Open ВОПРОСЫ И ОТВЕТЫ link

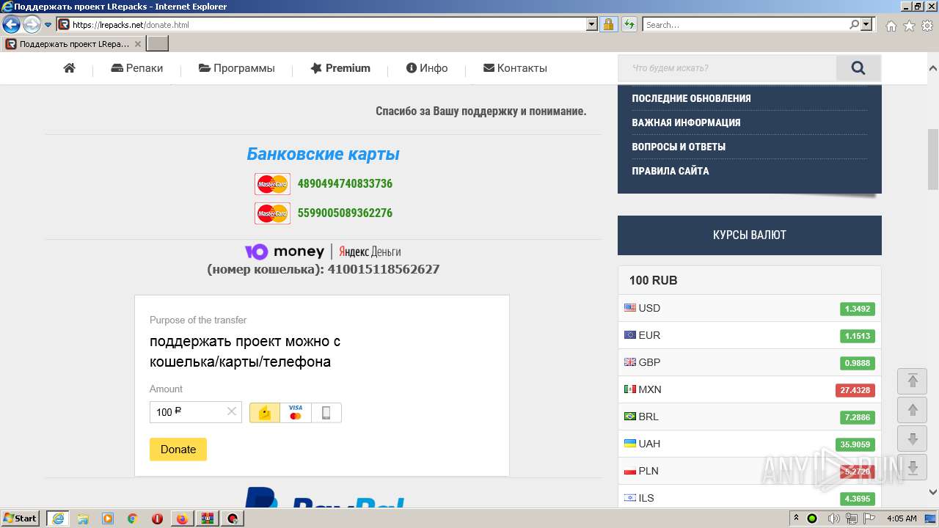679,147
